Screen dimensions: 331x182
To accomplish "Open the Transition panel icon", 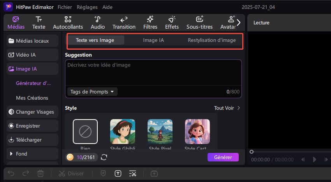I will pyautogui.click(x=124, y=23).
